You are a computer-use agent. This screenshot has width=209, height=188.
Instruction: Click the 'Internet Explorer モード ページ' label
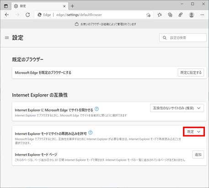tap(36, 155)
